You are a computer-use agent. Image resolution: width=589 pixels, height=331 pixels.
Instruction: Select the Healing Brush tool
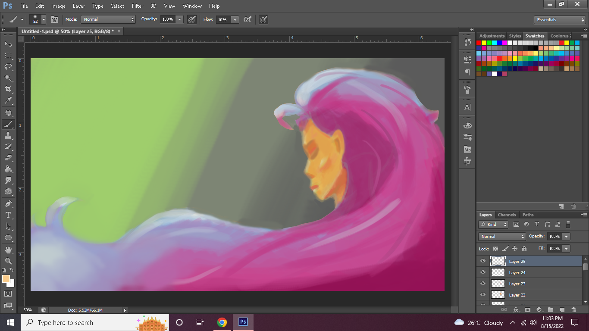click(x=8, y=113)
